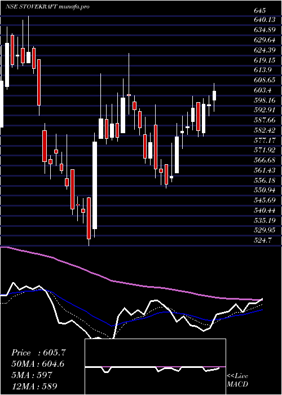This screenshot has width=282, height=395.
Task: Click the 529.95 price axis label
Action: [265, 230]
